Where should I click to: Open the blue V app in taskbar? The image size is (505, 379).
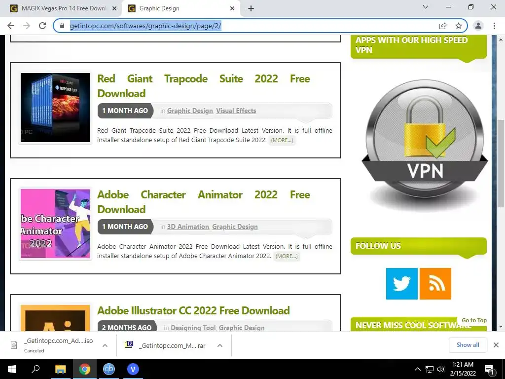133,369
